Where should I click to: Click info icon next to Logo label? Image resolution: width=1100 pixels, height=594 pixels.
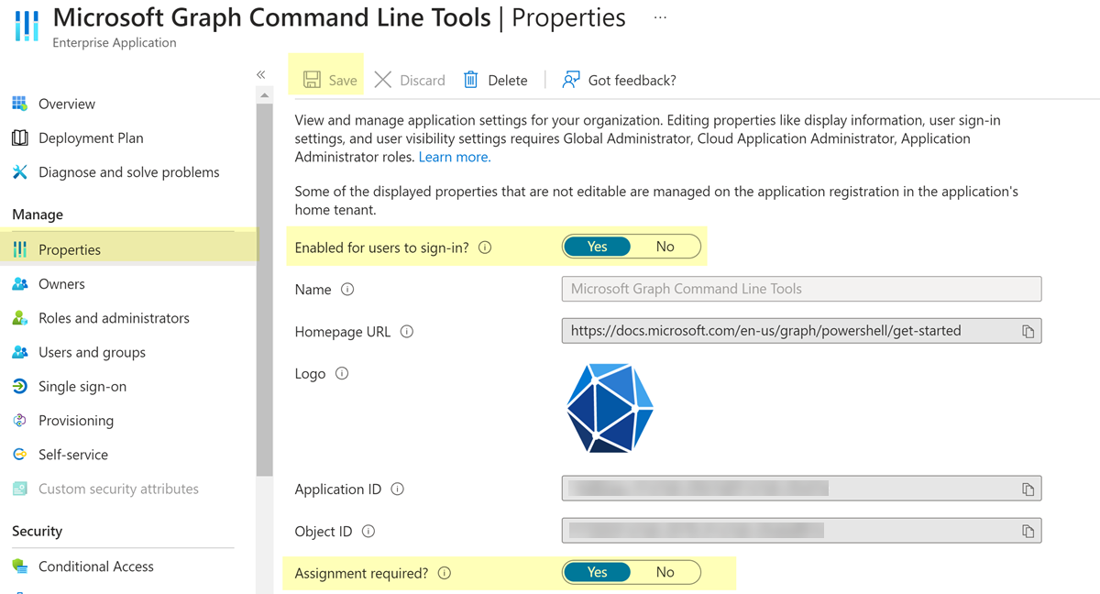click(342, 373)
